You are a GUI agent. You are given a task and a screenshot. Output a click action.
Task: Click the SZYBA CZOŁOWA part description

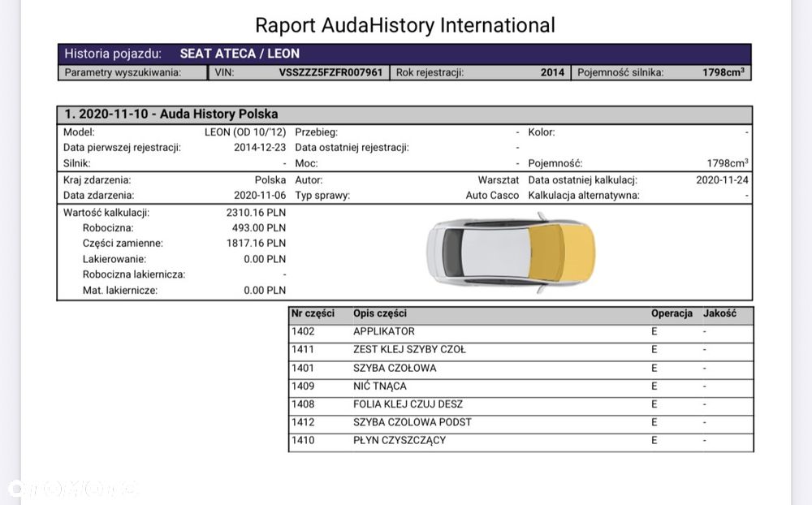pyautogui.click(x=395, y=369)
